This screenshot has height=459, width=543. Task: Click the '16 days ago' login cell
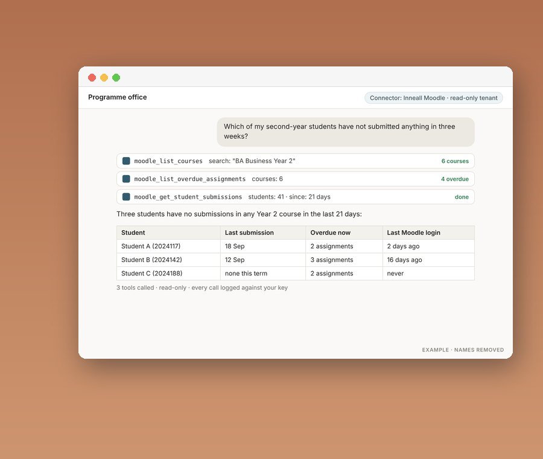(428, 260)
